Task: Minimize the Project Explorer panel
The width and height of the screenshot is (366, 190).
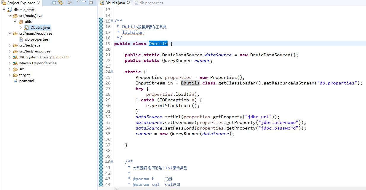Action: (x=85, y=2)
